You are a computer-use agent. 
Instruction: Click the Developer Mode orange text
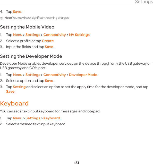pyautogui.click(x=83, y=75)
